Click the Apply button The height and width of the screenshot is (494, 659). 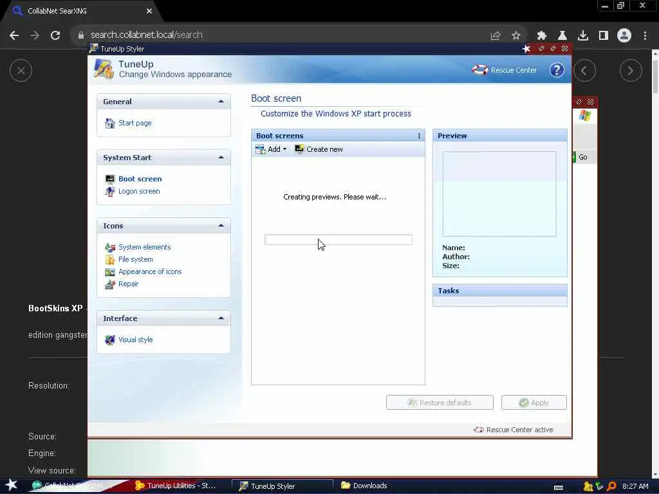(534, 403)
